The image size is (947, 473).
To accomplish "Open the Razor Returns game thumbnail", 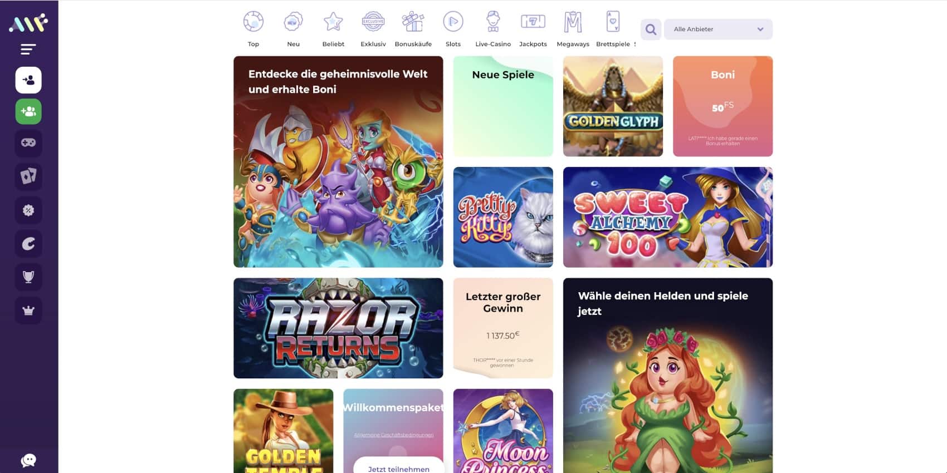I will (x=338, y=328).
